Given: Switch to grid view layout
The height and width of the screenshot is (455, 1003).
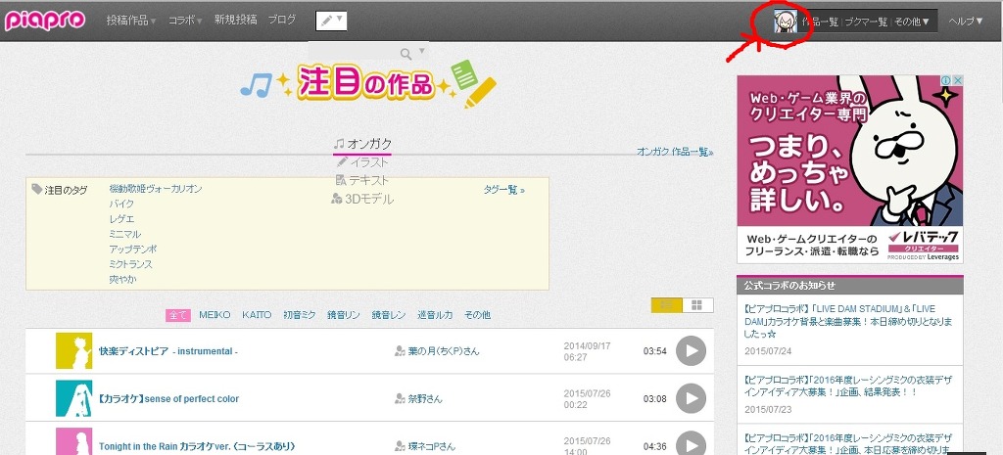Looking at the screenshot, I should pyautogui.click(x=697, y=305).
